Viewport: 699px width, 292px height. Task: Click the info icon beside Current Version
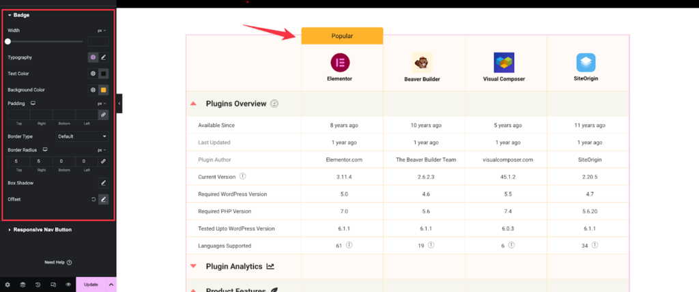point(243,177)
